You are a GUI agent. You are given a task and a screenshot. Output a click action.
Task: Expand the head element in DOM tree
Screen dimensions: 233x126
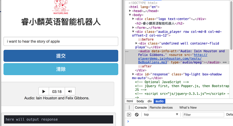click(x=130, y=11)
